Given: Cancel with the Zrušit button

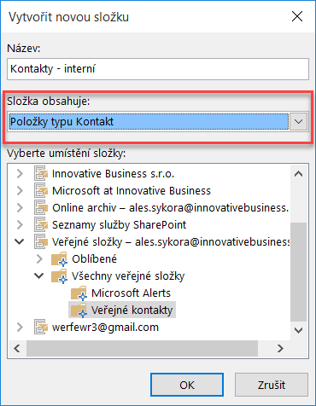Looking at the screenshot, I should (x=272, y=385).
